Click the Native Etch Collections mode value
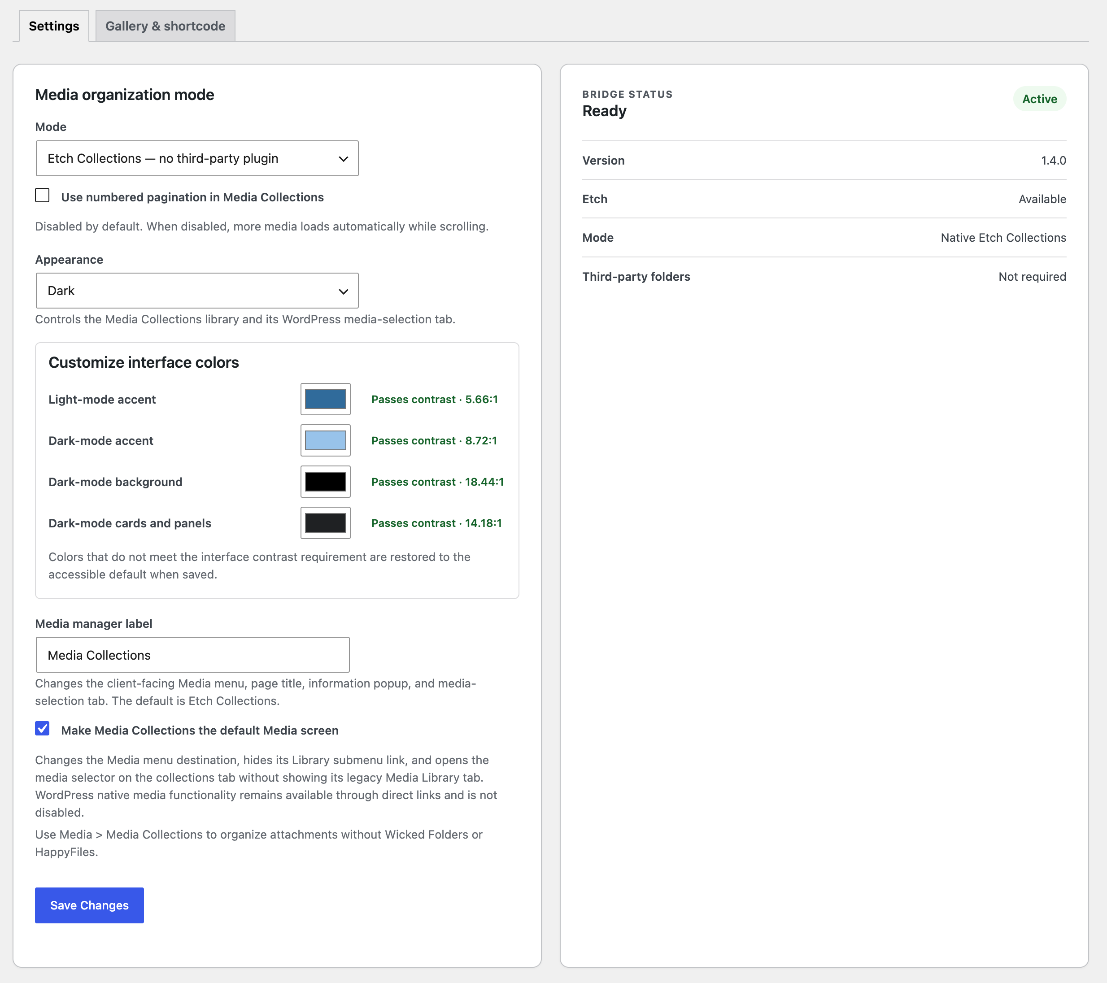The height and width of the screenshot is (983, 1107). click(1003, 238)
